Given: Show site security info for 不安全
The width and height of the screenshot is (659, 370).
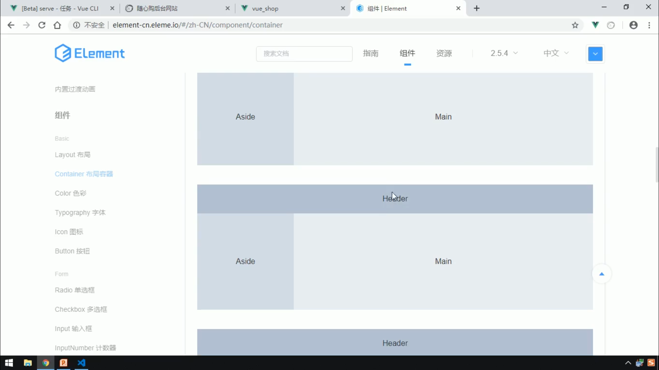Looking at the screenshot, I should tap(89, 25).
